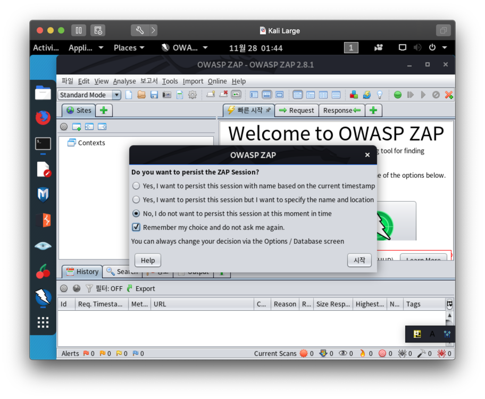Click the new context icon in Sites panel
Image resolution: width=485 pixels, height=399 pixels.
click(77, 127)
